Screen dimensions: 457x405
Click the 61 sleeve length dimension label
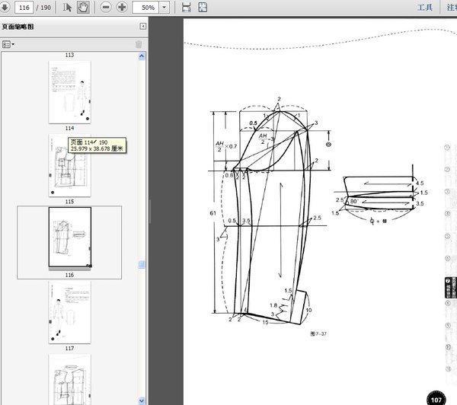pos(213,213)
